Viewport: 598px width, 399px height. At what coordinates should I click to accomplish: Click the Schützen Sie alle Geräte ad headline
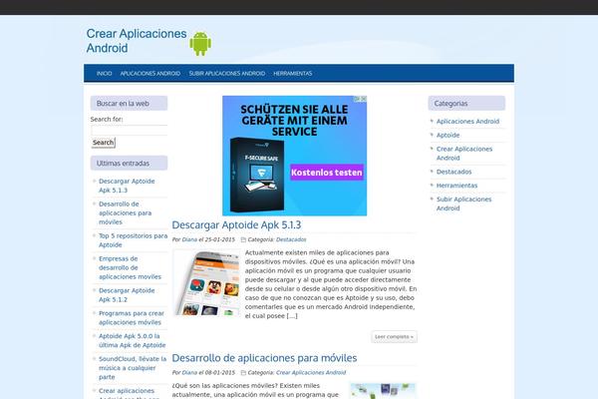tap(294, 121)
